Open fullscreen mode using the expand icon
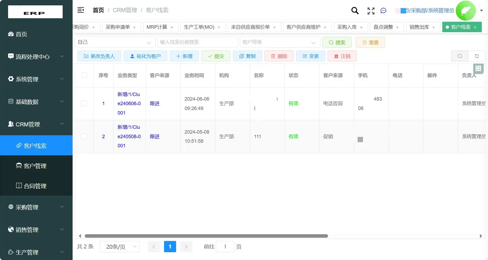Viewport: 488px width, 260px height. (x=371, y=11)
